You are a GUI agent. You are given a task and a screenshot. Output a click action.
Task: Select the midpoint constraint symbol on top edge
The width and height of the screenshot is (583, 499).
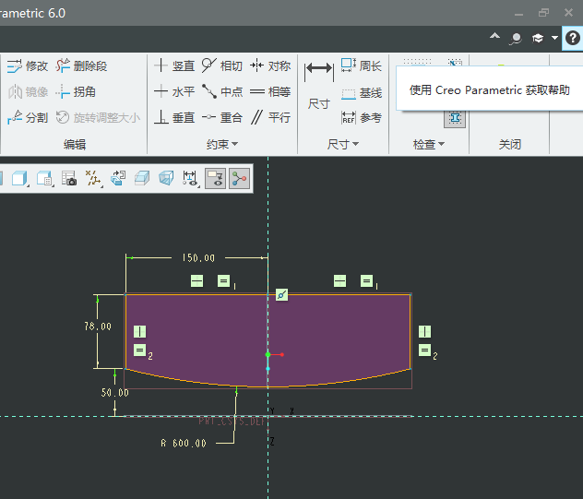(282, 295)
